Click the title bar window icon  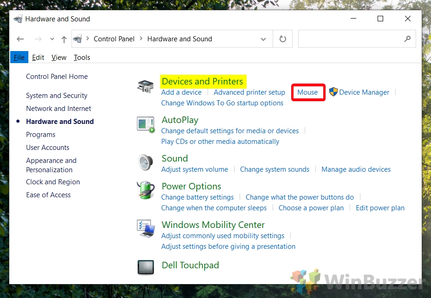point(18,19)
